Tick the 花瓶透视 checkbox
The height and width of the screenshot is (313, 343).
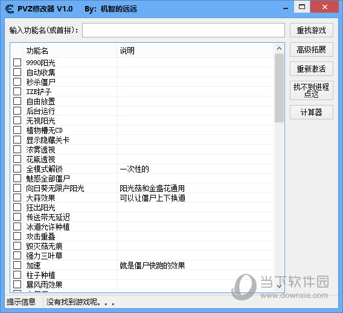(17, 159)
